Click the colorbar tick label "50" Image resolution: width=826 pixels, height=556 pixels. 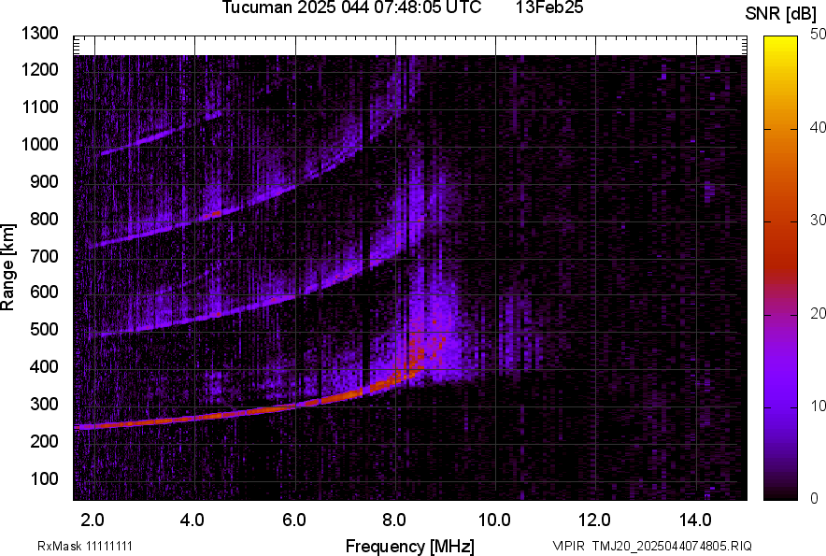[x=818, y=35]
